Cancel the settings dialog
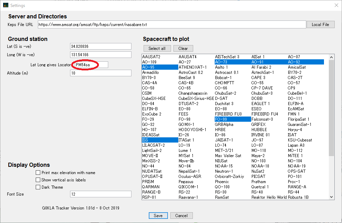The width and height of the screenshot is (342, 223). [181, 216]
